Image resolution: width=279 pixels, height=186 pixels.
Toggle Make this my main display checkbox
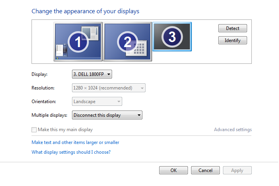pos(34,130)
